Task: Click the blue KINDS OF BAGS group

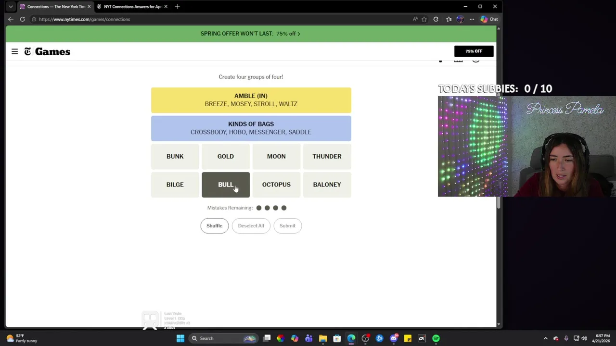Action: coord(251,128)
